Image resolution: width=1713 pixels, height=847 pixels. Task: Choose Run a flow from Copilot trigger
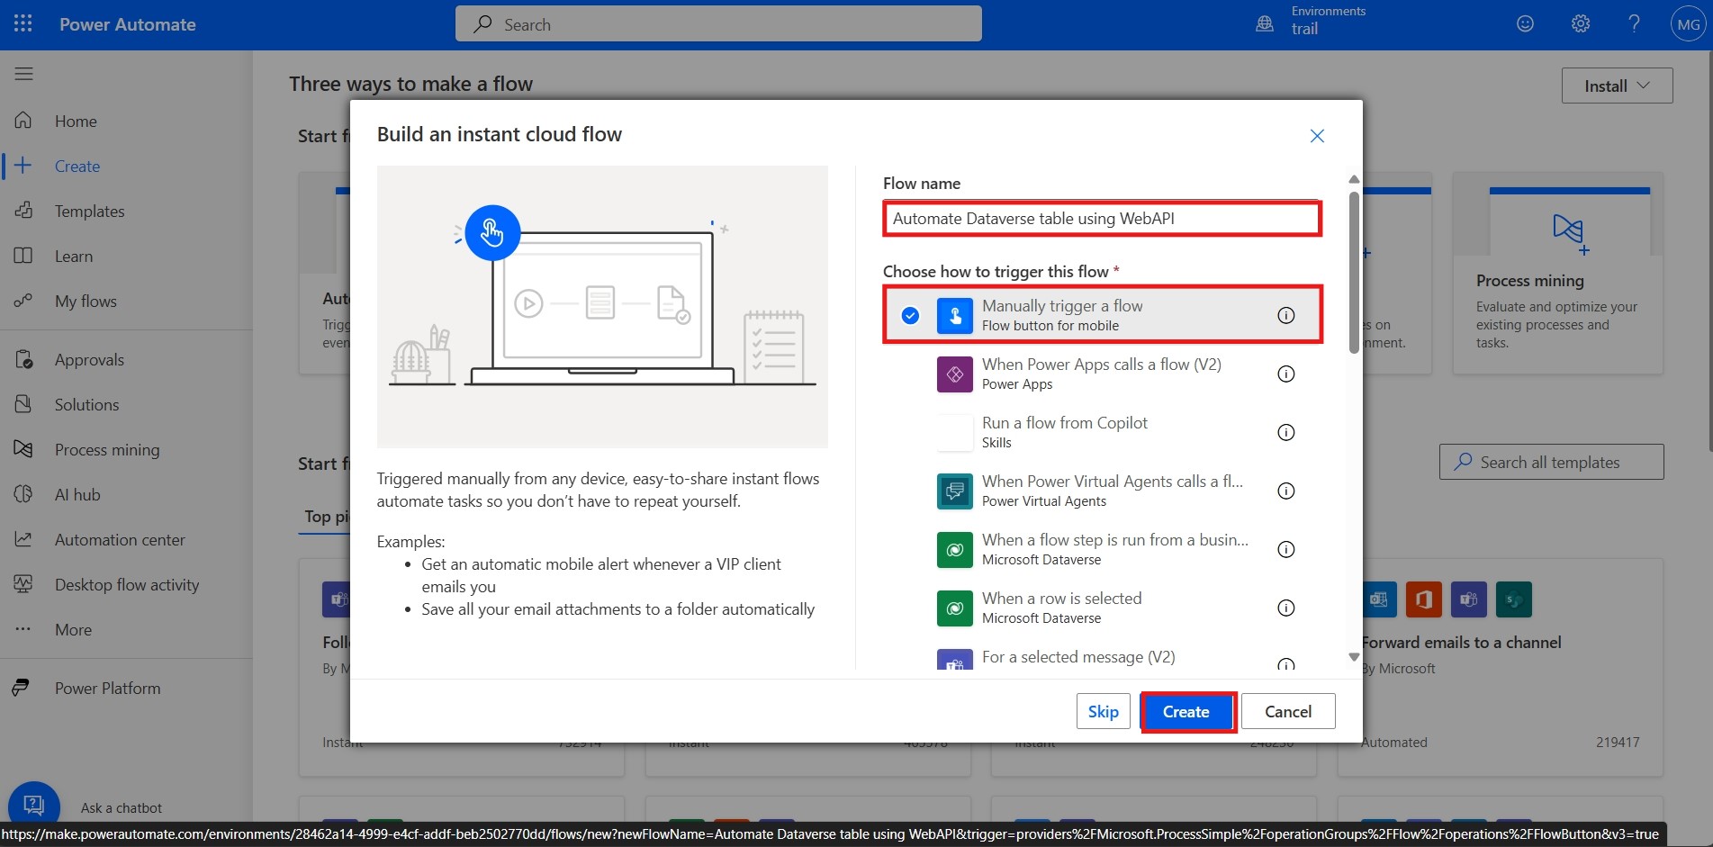1064,432
